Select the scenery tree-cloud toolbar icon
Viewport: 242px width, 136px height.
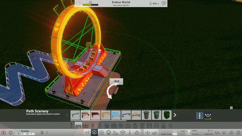click(94, 133)
